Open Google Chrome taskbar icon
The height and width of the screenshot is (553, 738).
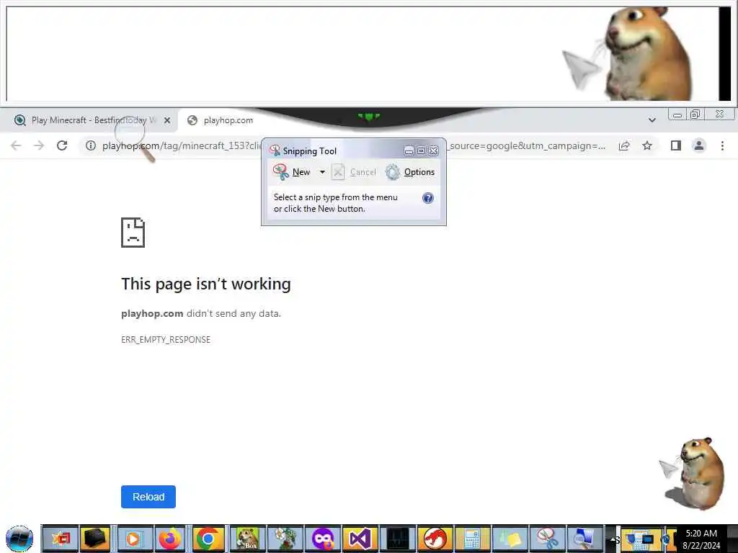(x=208, y=539)
